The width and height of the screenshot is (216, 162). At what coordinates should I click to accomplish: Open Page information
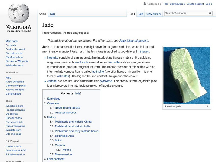[x=15, y=126]
